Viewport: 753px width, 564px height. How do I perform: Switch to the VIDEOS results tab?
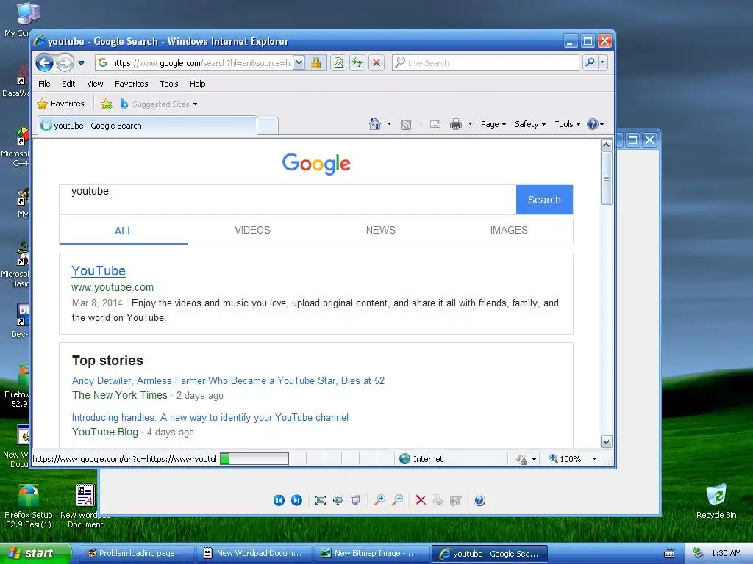pos(252,230)
